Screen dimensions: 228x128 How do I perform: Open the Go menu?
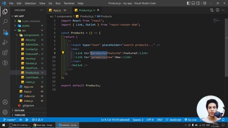50,3
